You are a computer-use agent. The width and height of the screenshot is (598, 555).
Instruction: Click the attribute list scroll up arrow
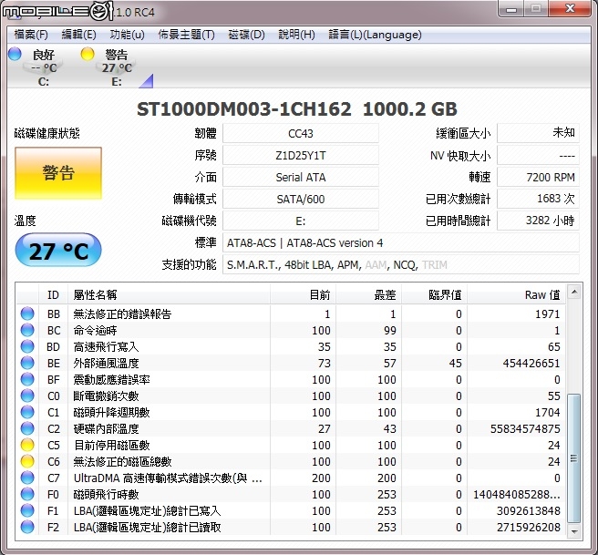click(574, 293)
